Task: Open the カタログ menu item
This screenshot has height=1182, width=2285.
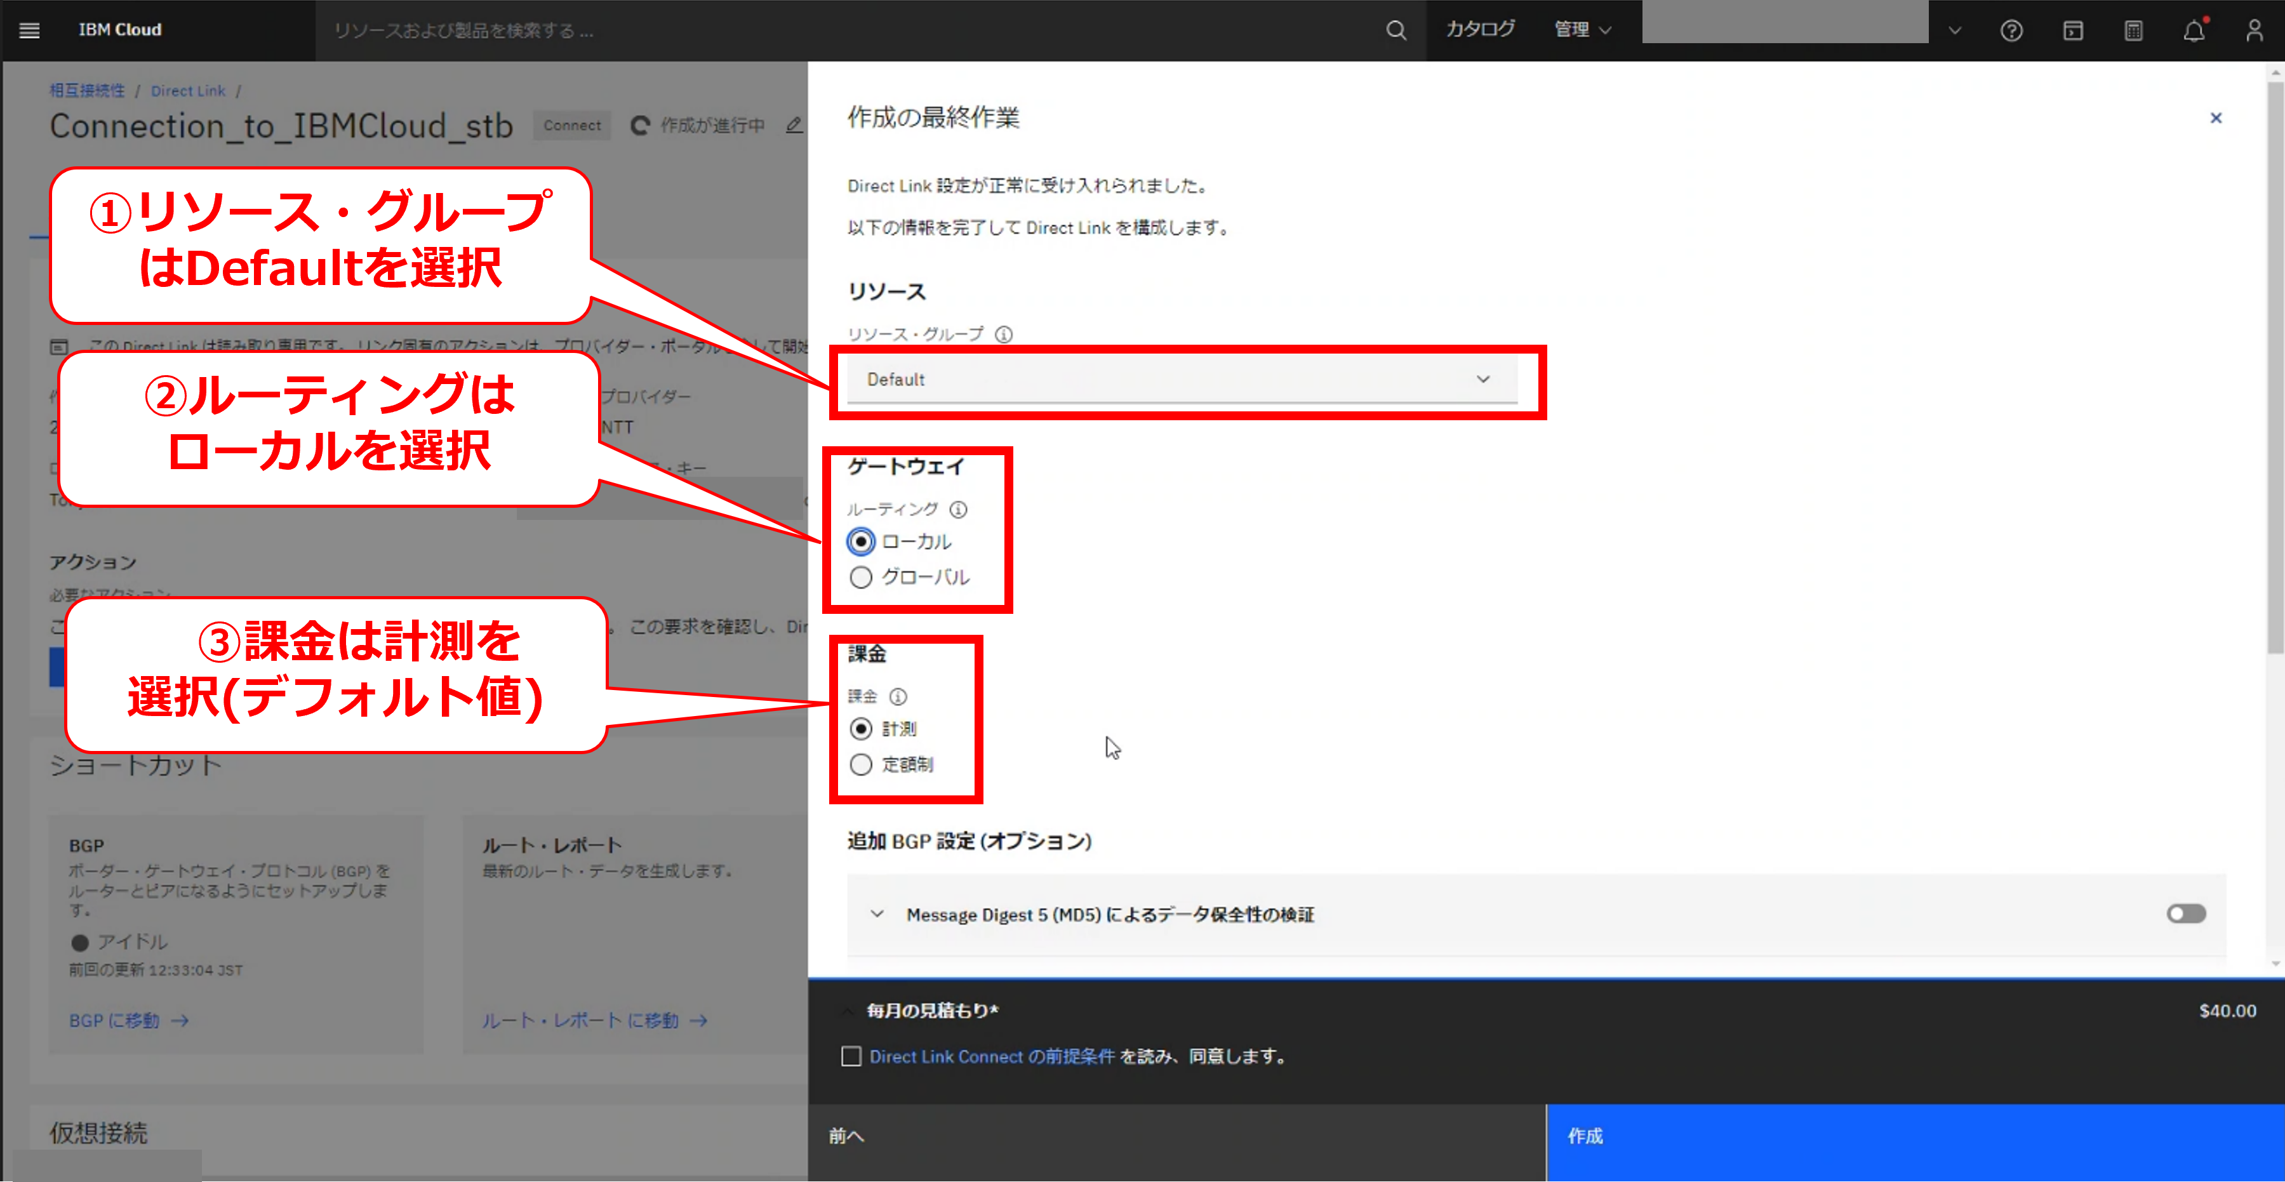Action: [x=1479, y=30]
